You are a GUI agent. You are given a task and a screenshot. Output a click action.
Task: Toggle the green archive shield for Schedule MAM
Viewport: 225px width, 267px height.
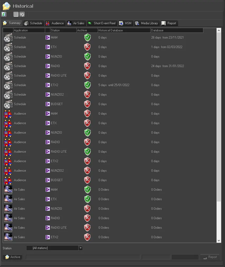(x=87, y=38)
